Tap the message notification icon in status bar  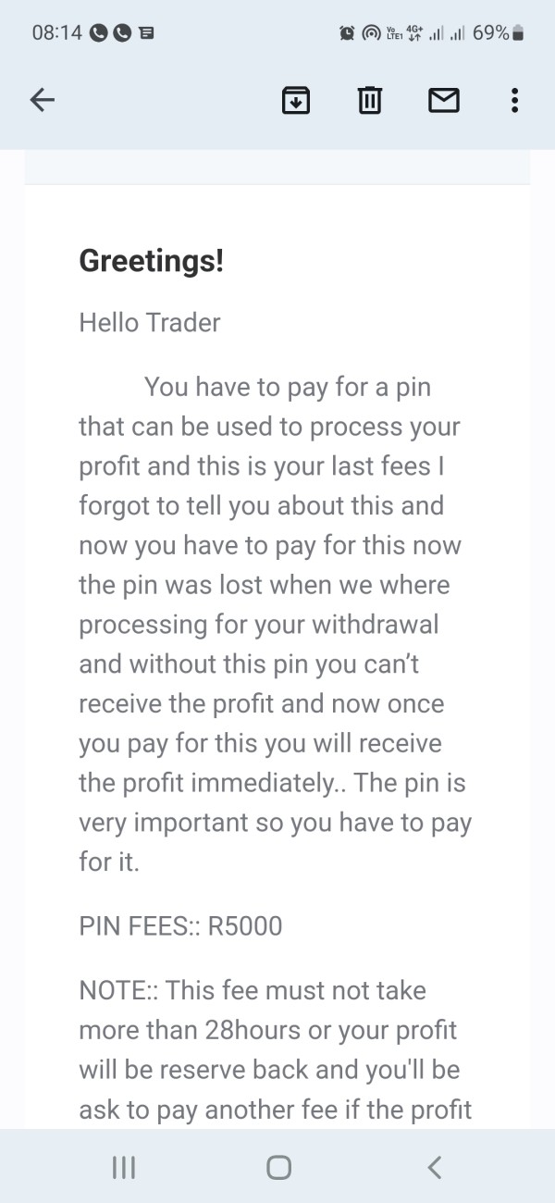[x=146, y=33]
